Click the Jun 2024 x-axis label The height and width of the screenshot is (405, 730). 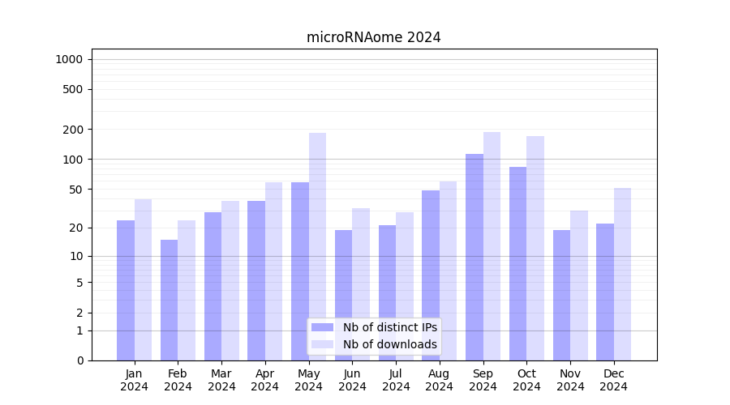pos(352,380)
